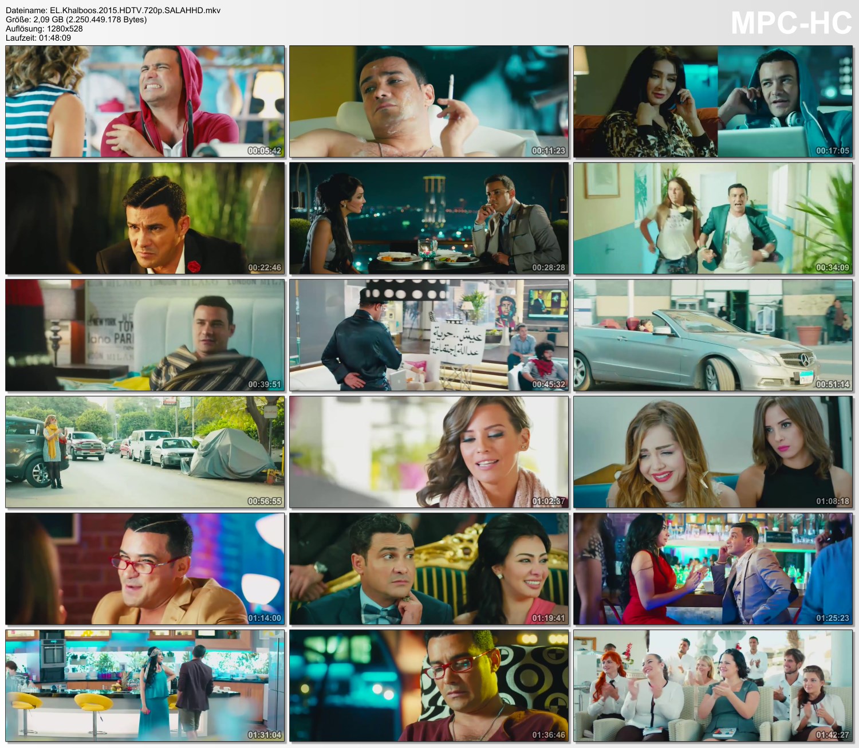This screenshot has width=859, height=748.
Task: Open the thumbnail timestamped 01:36:46
Action: pos(429,686)
